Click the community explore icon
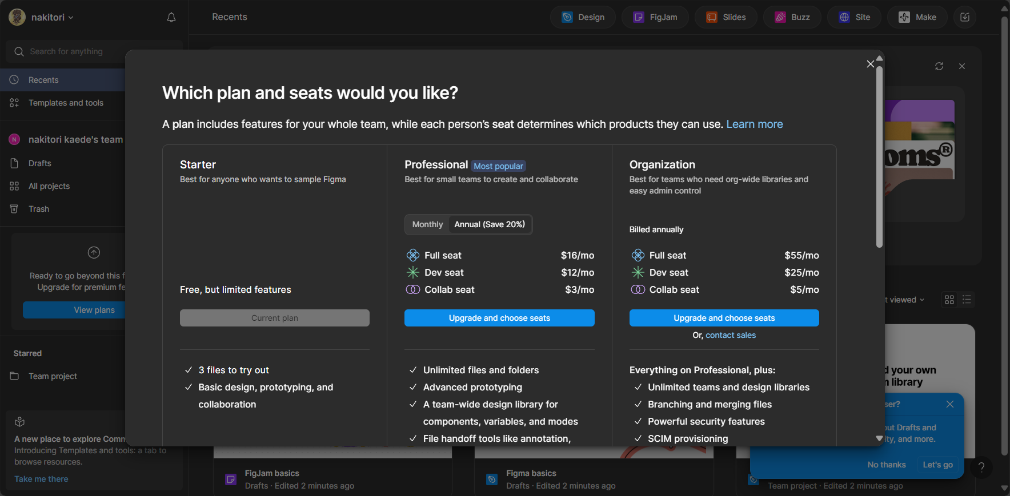This screenshot has height=496, width=1010. (x=19, y=422)
